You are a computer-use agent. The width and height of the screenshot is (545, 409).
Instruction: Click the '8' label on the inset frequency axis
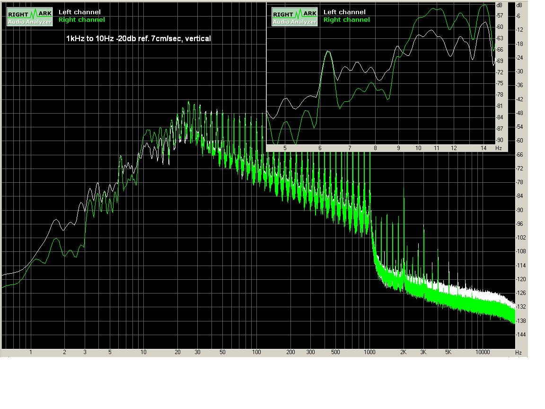click(375, 148)
